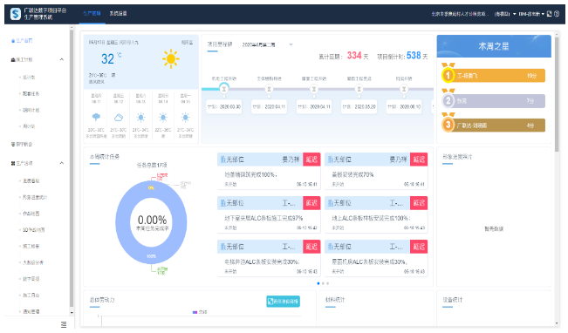Go to first task carousel page dot
Screen dimensions: 568x333
point(318,283)
